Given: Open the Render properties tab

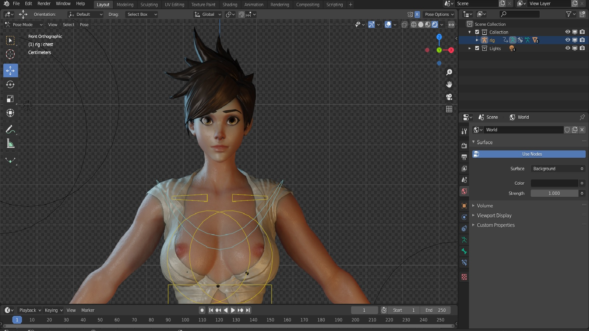Looking at the screenshot, I should pyautogui.click(x=464, y=145).
